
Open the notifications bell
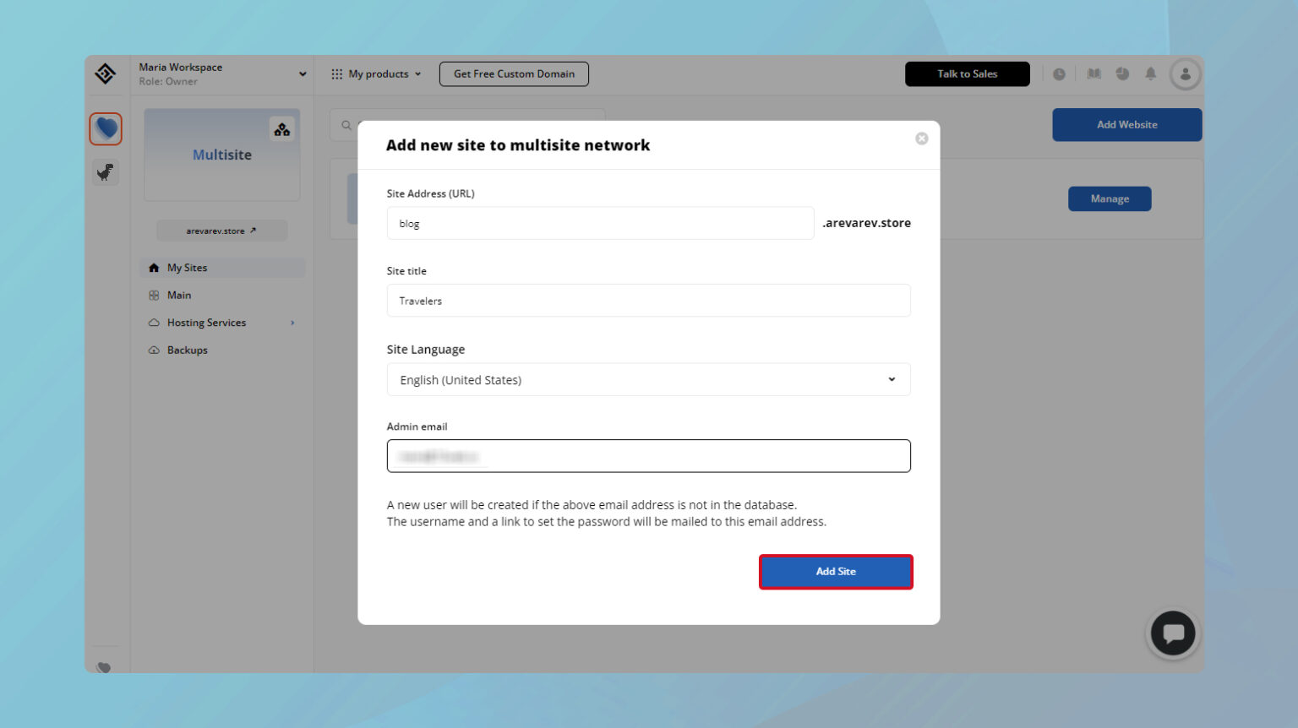point(1150,73)
